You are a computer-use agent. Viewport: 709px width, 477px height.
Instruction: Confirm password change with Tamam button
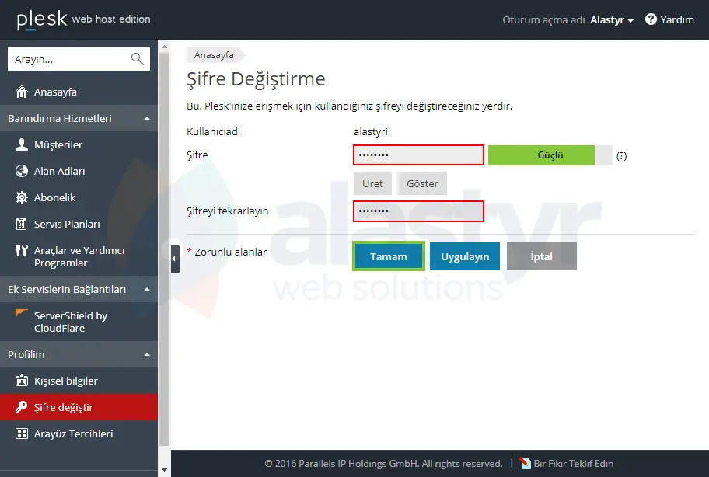coord(388,256)
